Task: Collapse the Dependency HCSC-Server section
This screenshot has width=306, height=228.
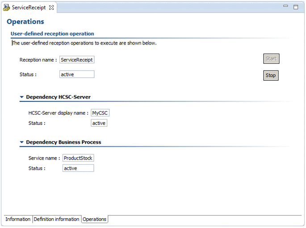Action: click(21, 97)
